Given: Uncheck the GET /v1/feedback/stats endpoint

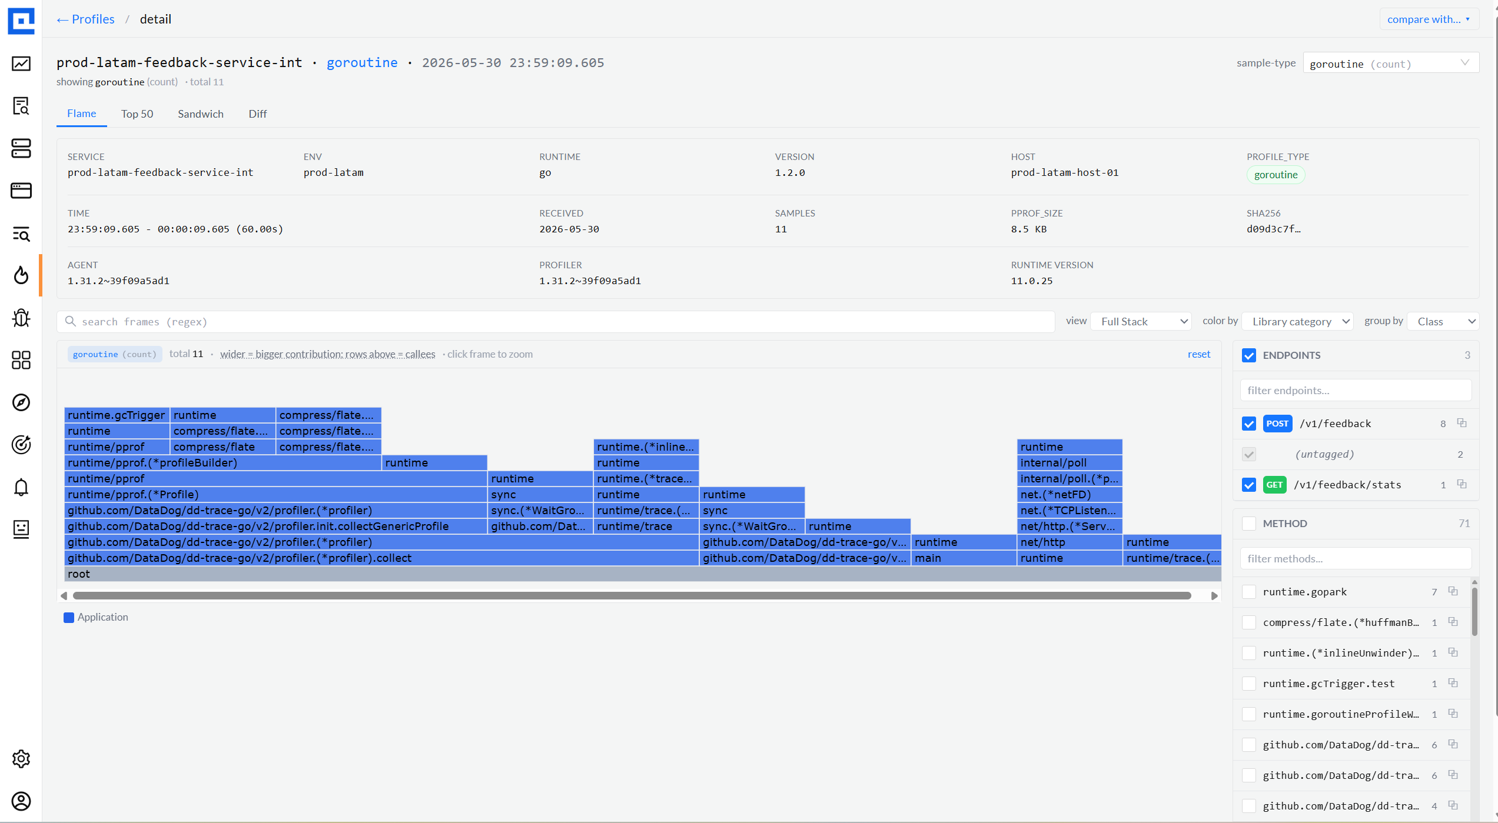Looking at the screenshot, I should pyautogui.click(x=1249, y=485).
